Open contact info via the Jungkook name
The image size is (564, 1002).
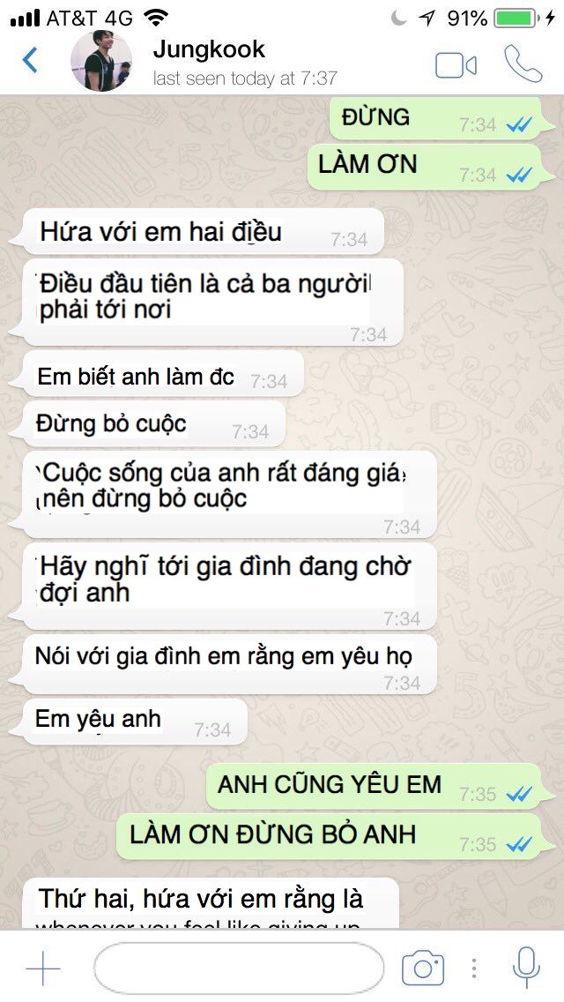(x=209, y=49)
